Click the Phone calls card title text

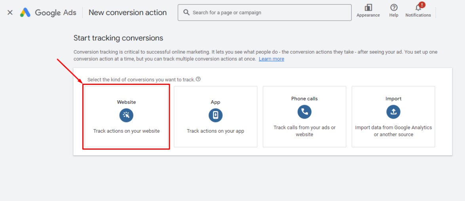point(304,99)
